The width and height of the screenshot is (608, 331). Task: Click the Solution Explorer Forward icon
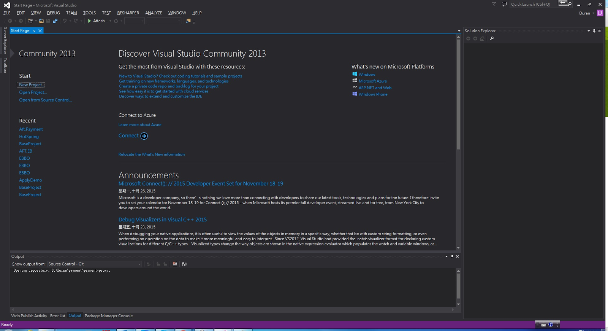(475, 38)
